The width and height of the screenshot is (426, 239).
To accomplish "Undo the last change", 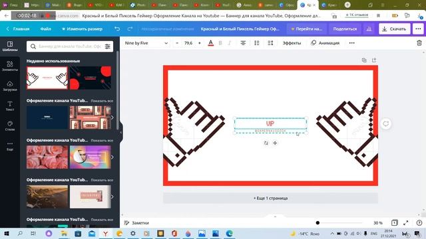I will [117, 29].
